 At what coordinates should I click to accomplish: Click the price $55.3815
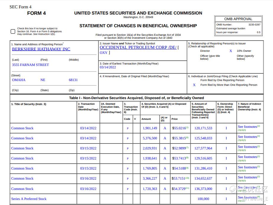(179, 138)
